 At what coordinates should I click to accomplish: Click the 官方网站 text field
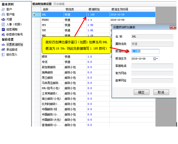[x=152, y=73]
